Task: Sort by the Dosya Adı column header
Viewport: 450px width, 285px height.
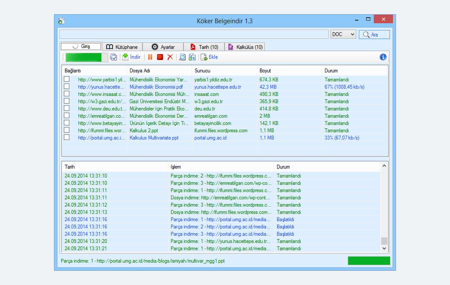Action: 159,70
